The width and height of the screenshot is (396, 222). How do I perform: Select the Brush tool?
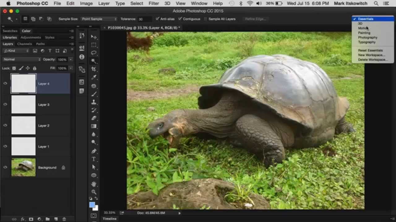tap(94, 94)
